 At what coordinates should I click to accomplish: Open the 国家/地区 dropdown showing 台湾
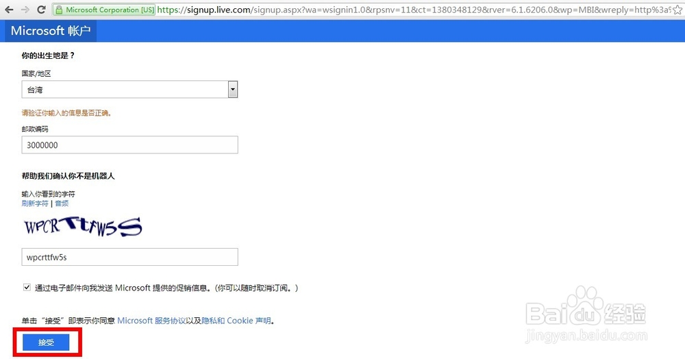point(129,90)
